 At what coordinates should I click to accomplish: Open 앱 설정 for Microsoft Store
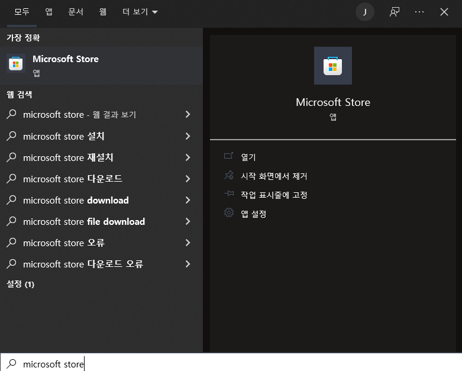(x=254, y=214)
